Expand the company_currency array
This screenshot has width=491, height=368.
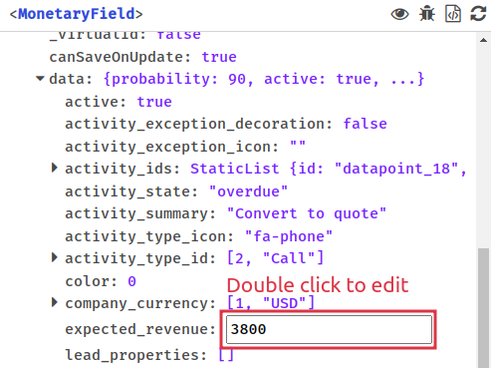[55, 302]
